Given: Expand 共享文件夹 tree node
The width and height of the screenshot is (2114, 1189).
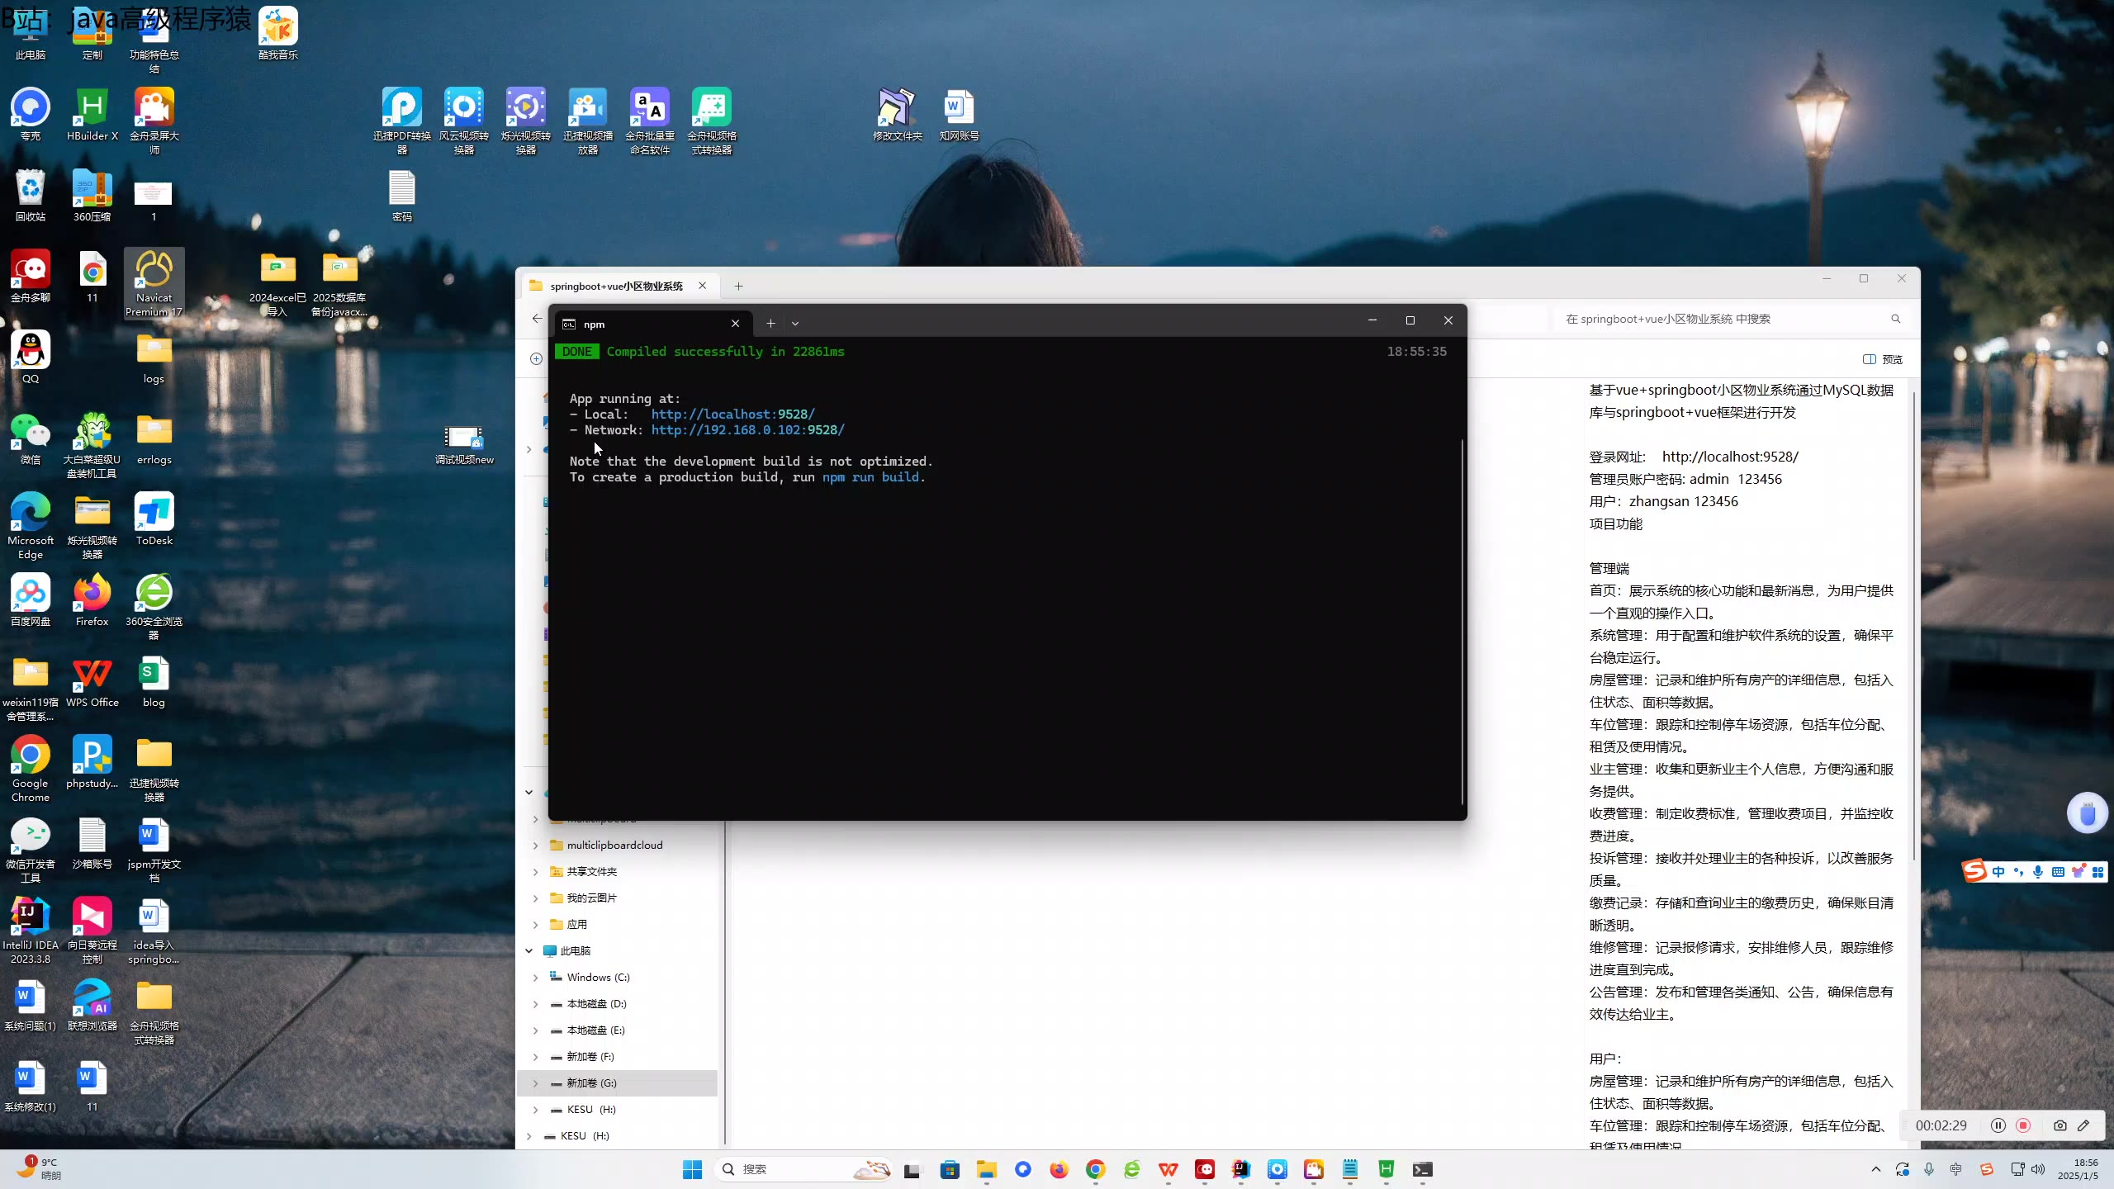Looking at the screenshot, I should pos(535,872).
